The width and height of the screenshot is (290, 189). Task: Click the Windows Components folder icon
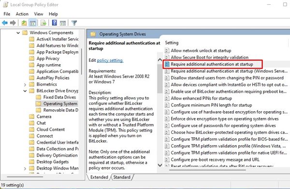[x=25, y=33]
